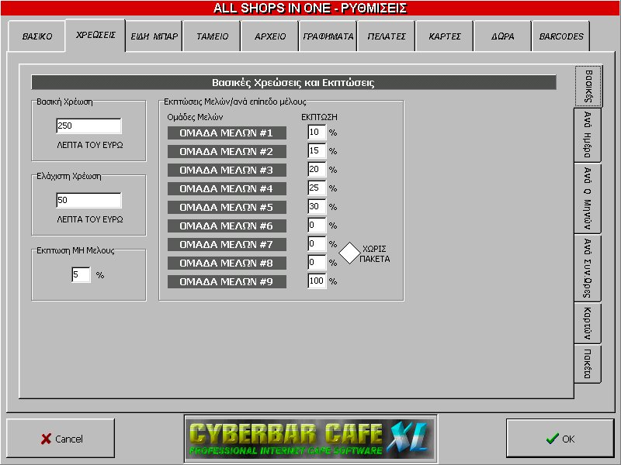The width and height of the screenshot is (621, 465).
Task: Select the vertical Ανά Ημέρα side tab
Action: click(588, 136)
